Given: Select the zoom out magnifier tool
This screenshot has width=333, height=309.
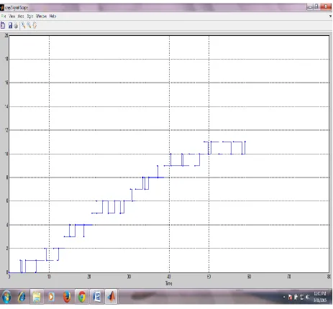Looking at the screenshot, I should [29, 25].
